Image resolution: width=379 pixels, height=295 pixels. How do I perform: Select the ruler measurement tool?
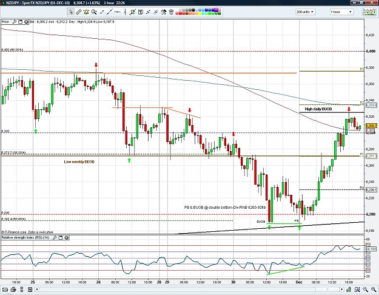[79, 12]
